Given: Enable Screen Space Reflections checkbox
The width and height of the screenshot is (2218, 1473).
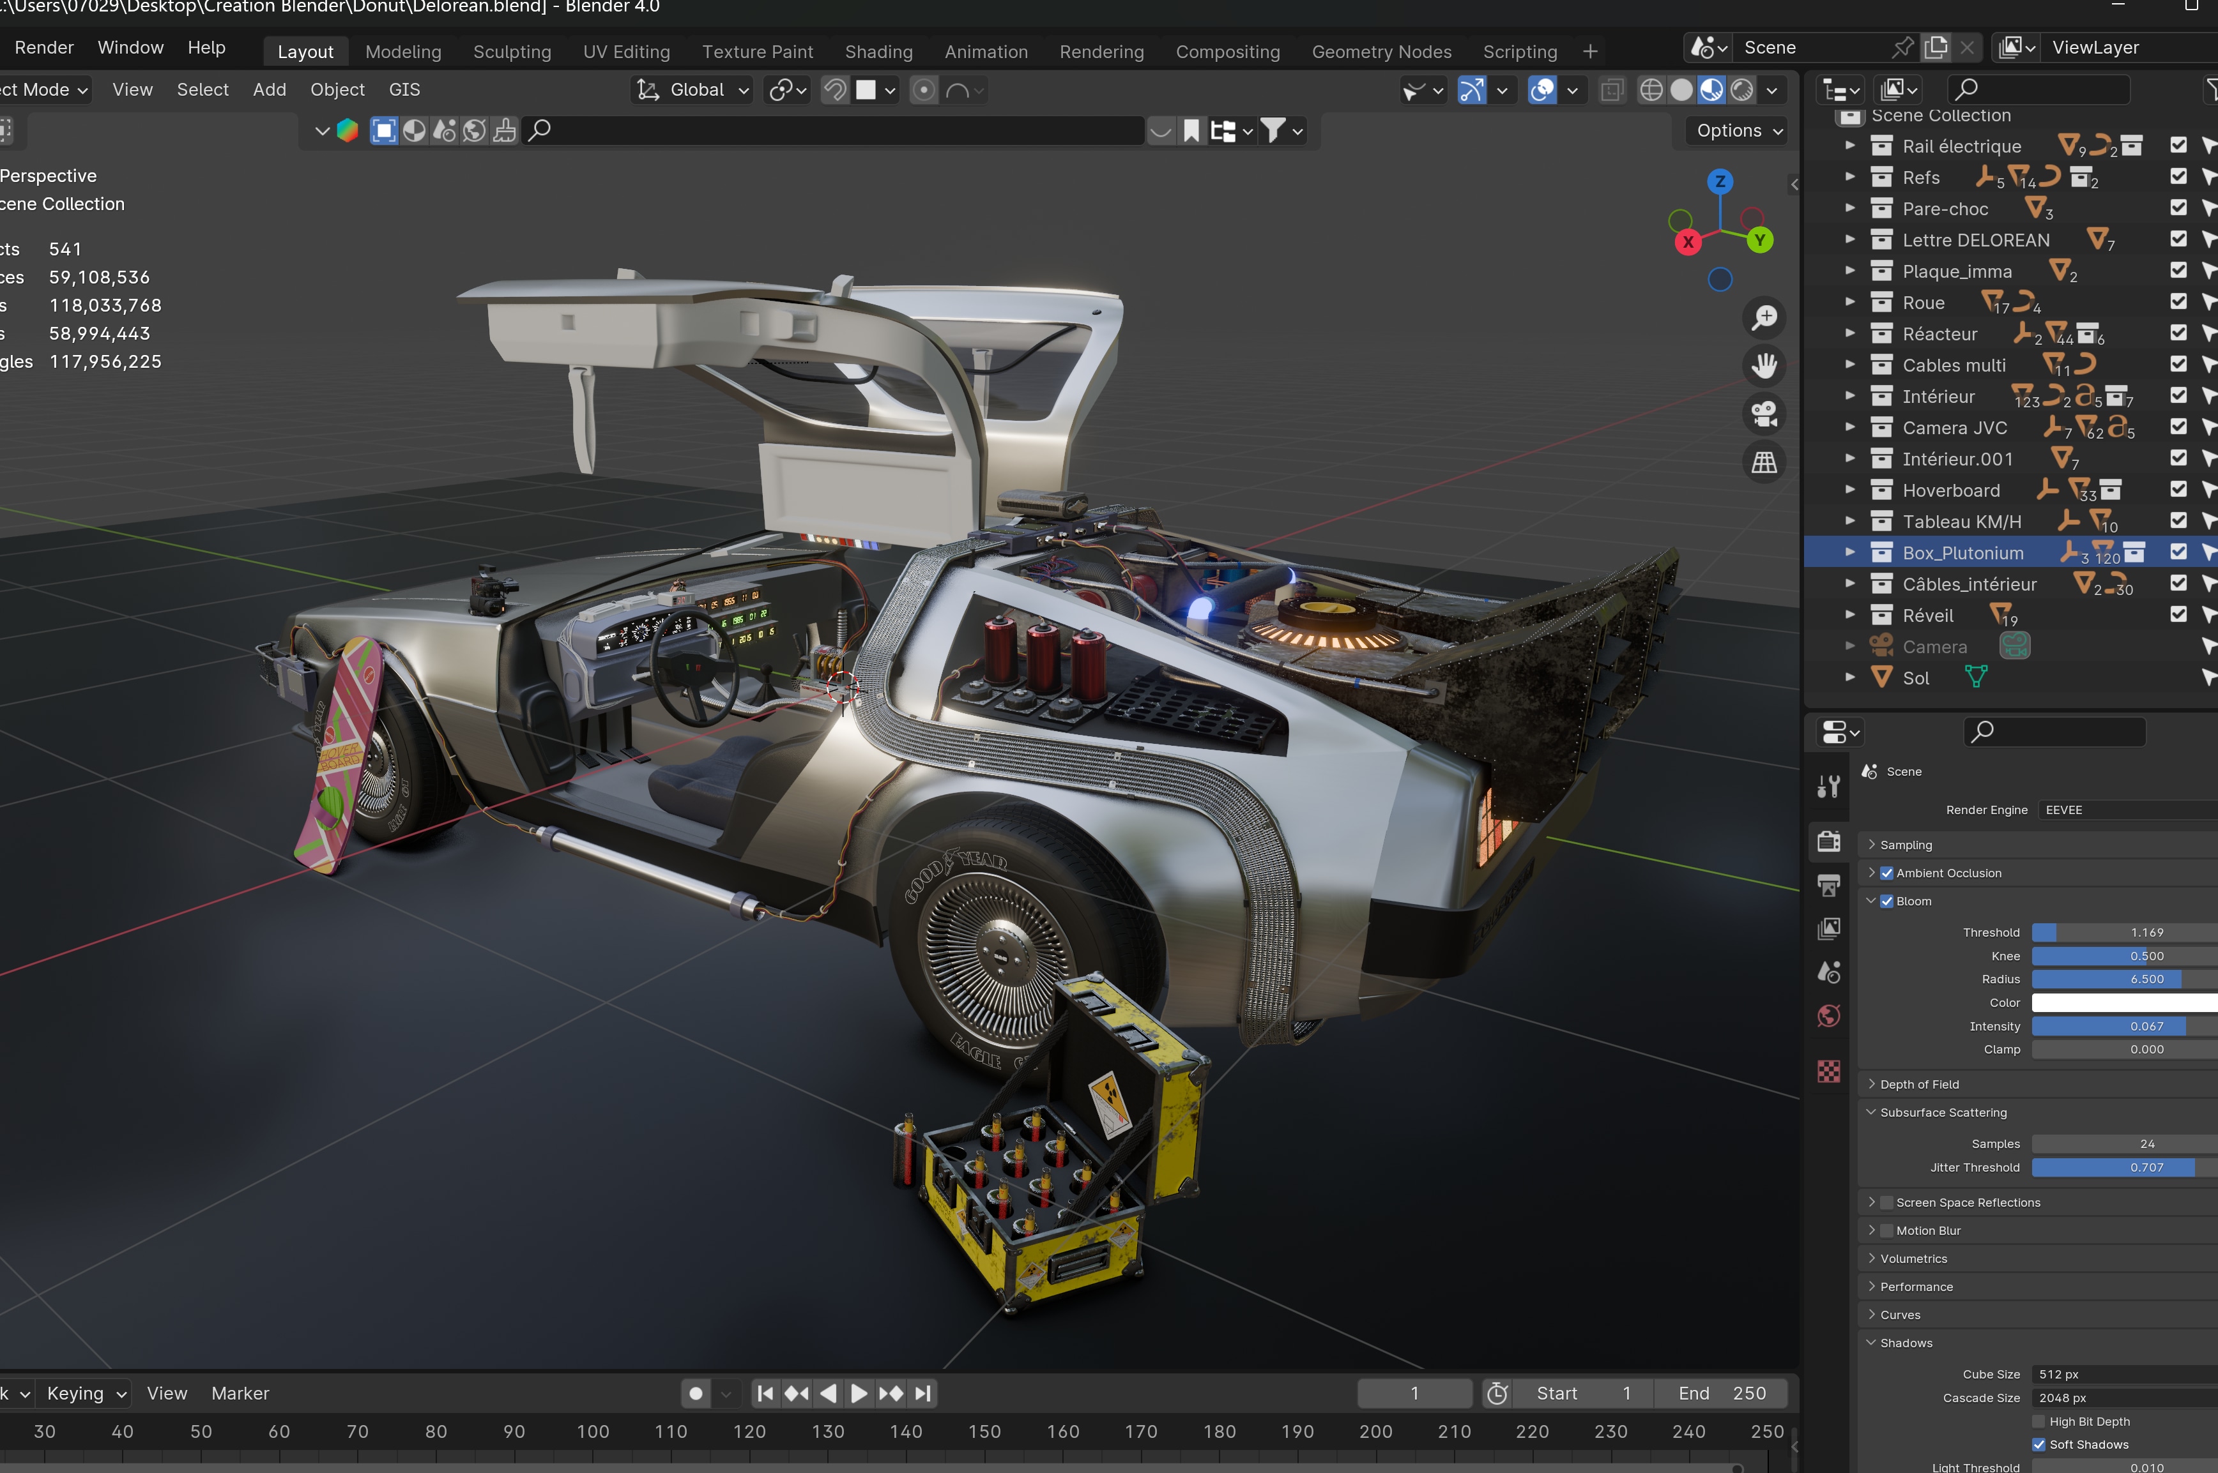Looking at the screenshot, I should click(x=1886, y=1202).
